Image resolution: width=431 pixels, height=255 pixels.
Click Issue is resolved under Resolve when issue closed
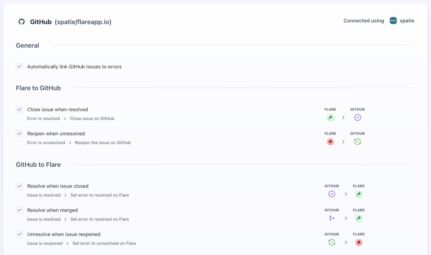tap(44, 195)
